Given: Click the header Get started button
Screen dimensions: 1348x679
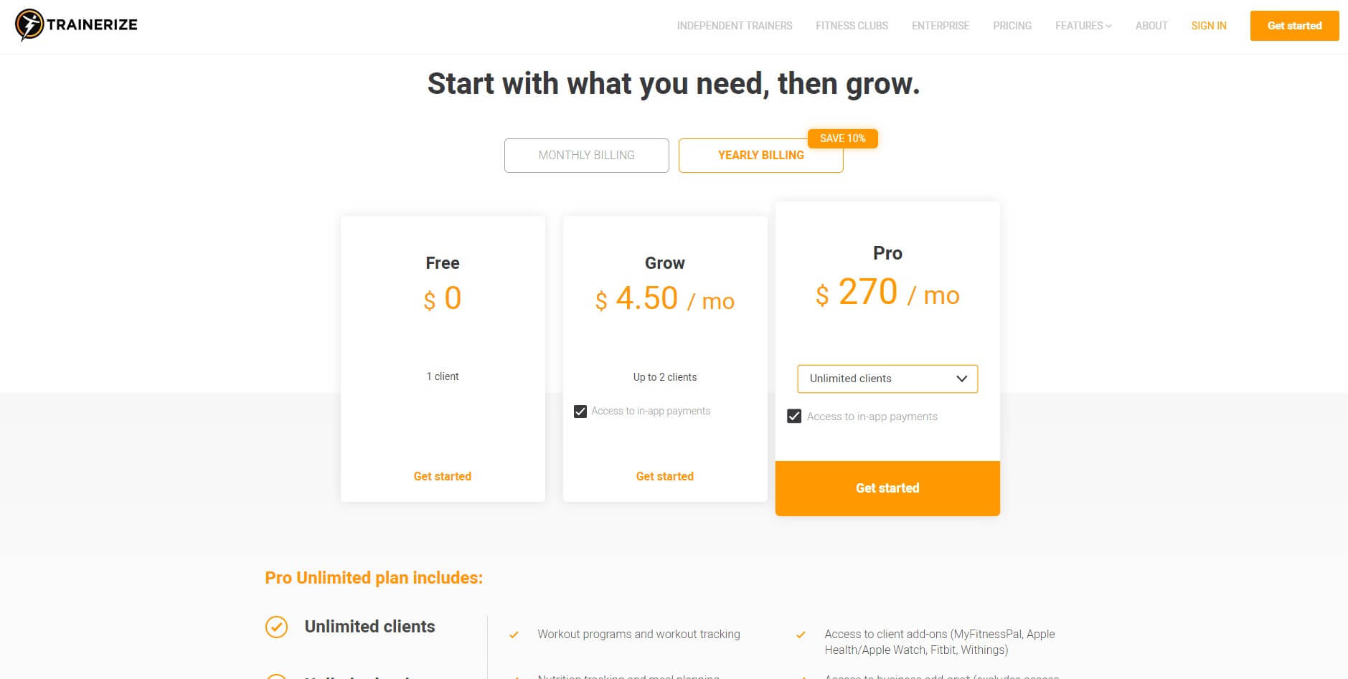Looking at the screenshot, I should coord(1294,26).
